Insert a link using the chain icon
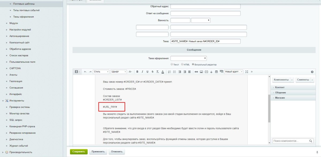The width and height of the screenshot is (321, 157). point(196,72)
